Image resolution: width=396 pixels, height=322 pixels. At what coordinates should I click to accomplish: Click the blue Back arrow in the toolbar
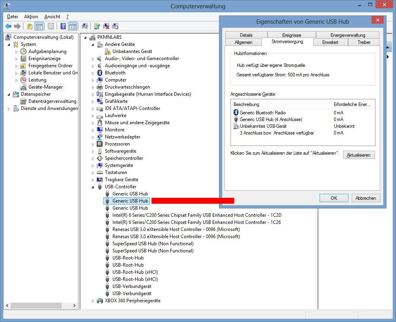(x=8, y=26)
